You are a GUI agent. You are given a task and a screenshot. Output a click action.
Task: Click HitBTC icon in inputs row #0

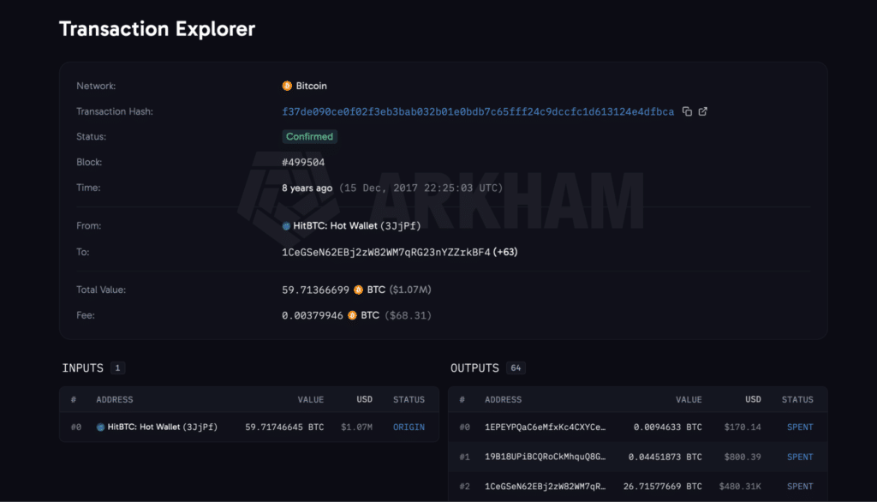click(101, 427)
